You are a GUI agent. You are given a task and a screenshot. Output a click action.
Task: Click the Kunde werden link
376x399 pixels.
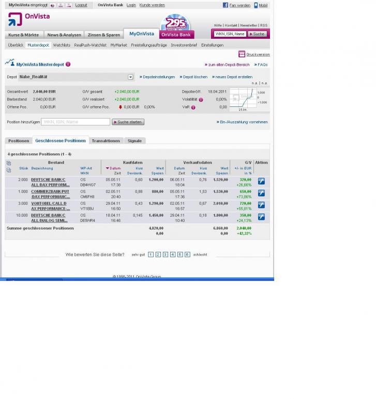pos(152,5)
